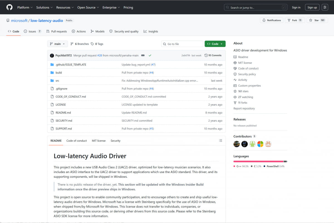Open the Insights tab
This screenshot has height=223, width=334.
[151, 31]
